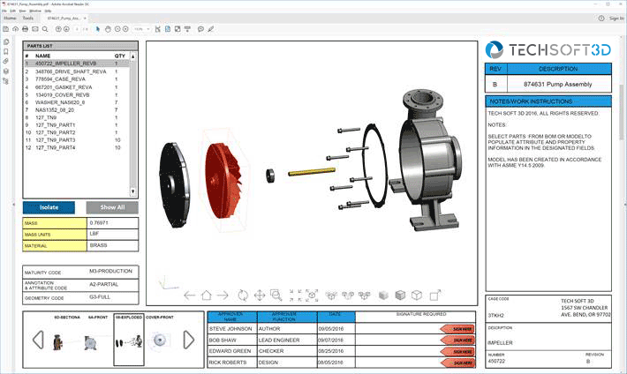627x374 pixels.
Task: Open the Window menu
Action: tap(34, 11)
